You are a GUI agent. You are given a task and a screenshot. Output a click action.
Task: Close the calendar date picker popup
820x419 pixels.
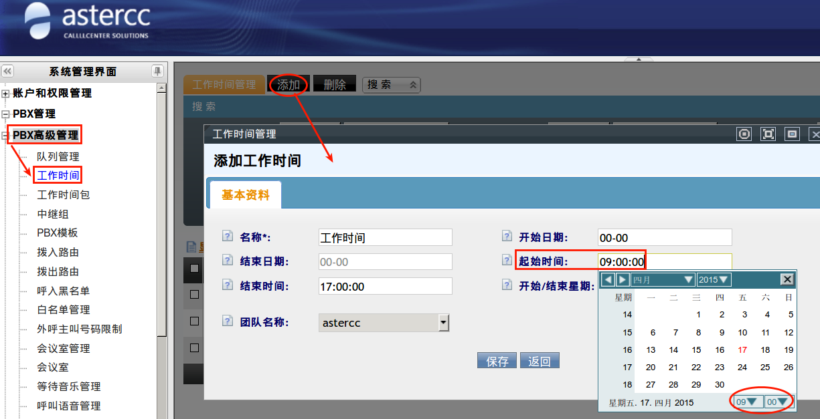(x=787, y=279)
